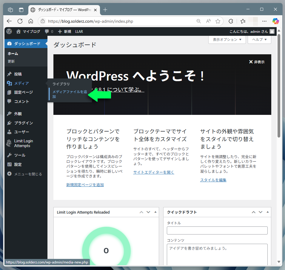Image resolution: width=285 pixels, height=270 pixels.
Task: Click the 新規固定ページを追加 link
Action: pyautogui.click(x=85, y=185)
